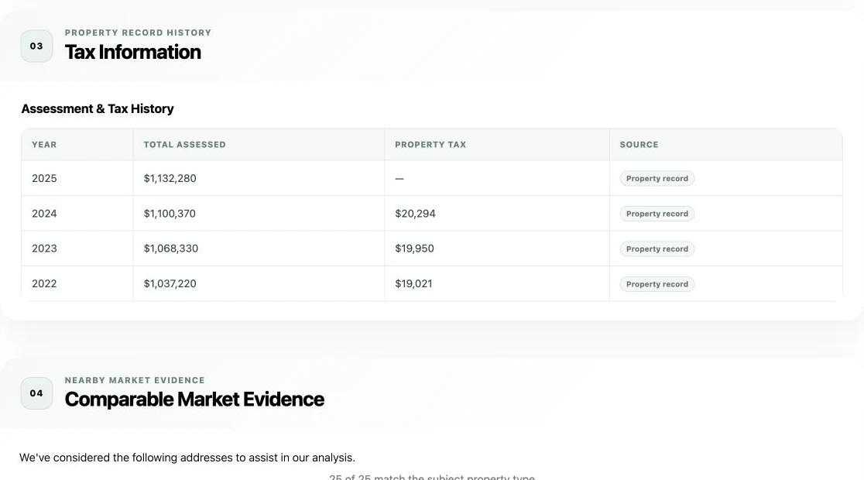The image size is (864, 480).
Task: Select the Comparable Market Evidence heading
Action: pyautogui.click(x=194, y=399)
